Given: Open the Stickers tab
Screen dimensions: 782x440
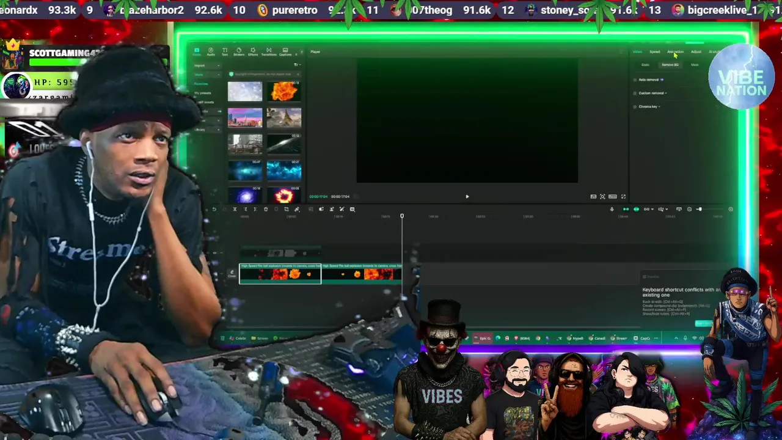Looking at the screenshot, I should 239,52.
